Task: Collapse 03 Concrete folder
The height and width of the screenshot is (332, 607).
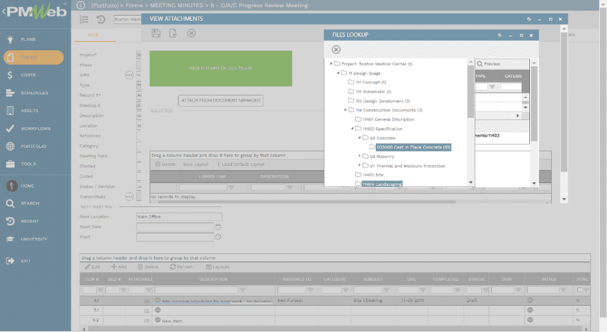Action: (359, 137)
